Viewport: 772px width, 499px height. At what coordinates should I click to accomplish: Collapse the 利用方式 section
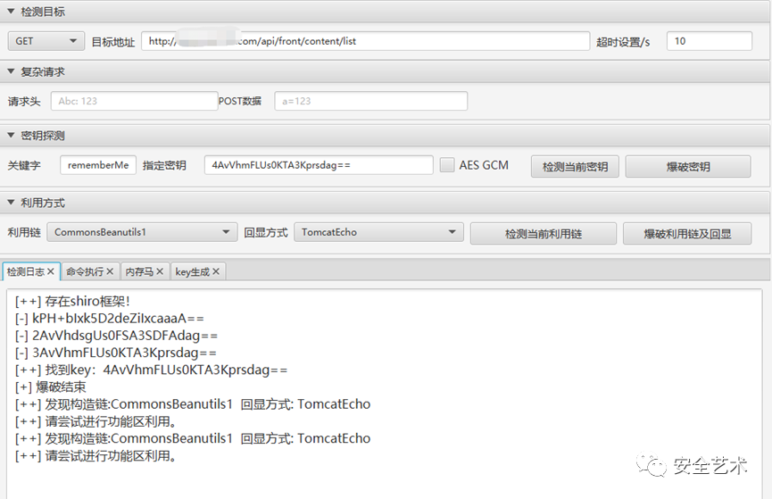point(11,203)
